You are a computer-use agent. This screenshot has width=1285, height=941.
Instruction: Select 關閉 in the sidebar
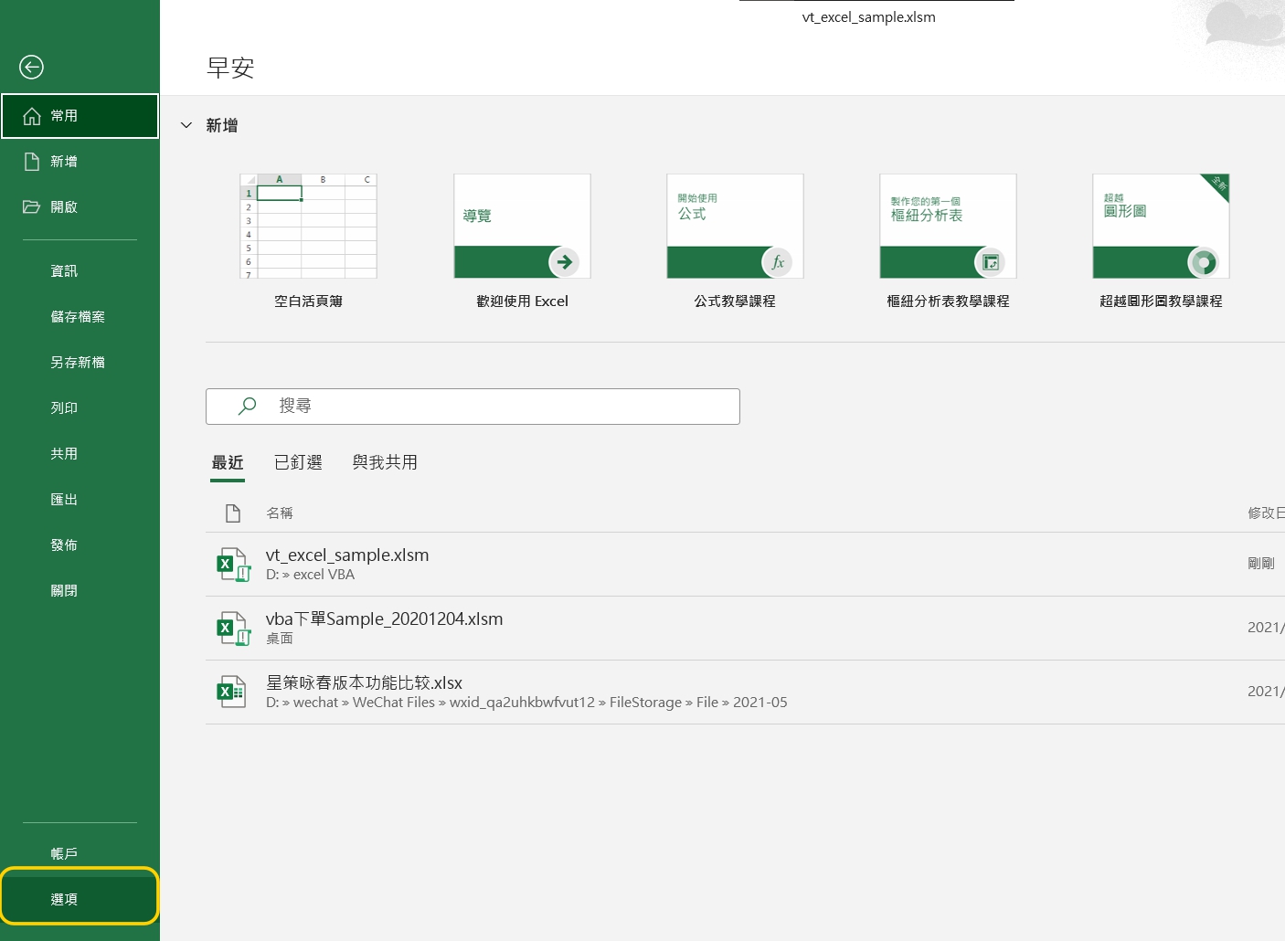80,591
